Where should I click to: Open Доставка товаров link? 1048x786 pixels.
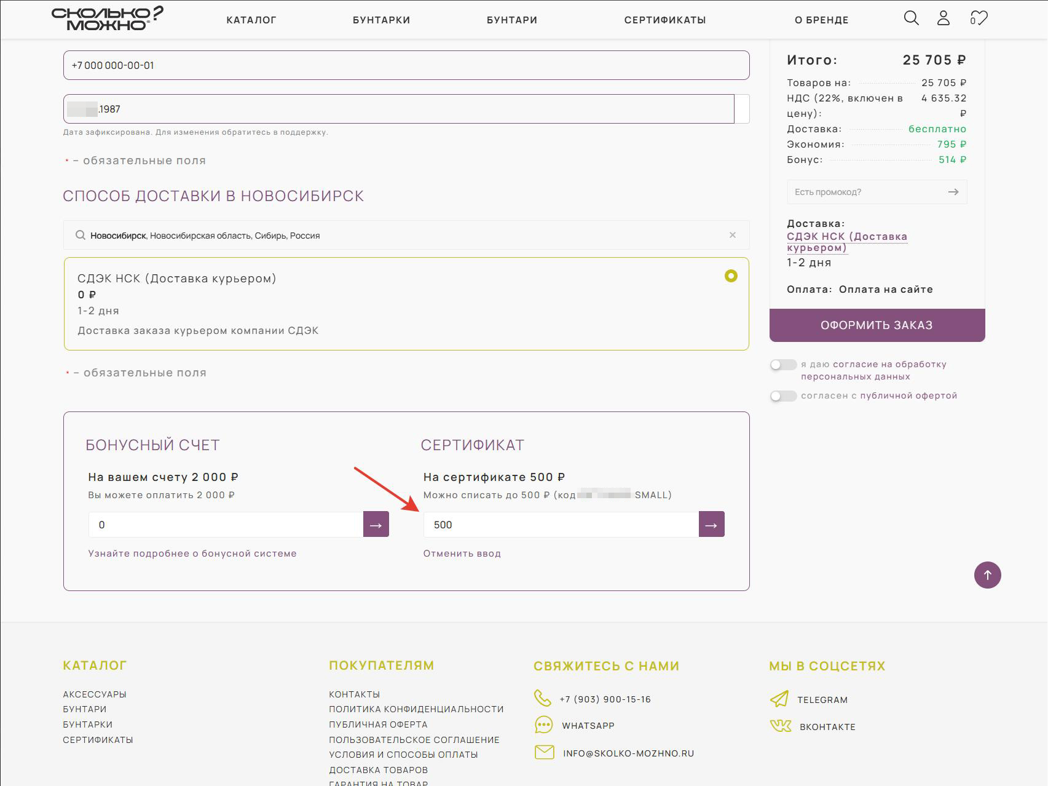(x=378, y=770)
